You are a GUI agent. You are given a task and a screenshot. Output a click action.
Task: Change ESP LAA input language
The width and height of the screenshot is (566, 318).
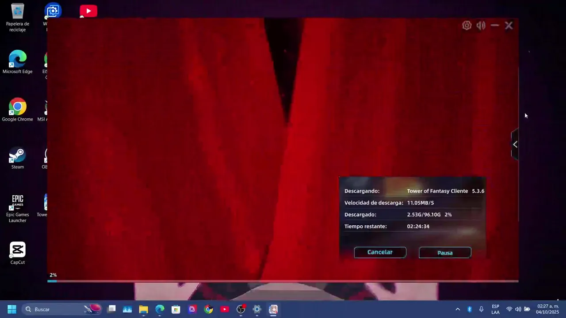coord(495,309)
